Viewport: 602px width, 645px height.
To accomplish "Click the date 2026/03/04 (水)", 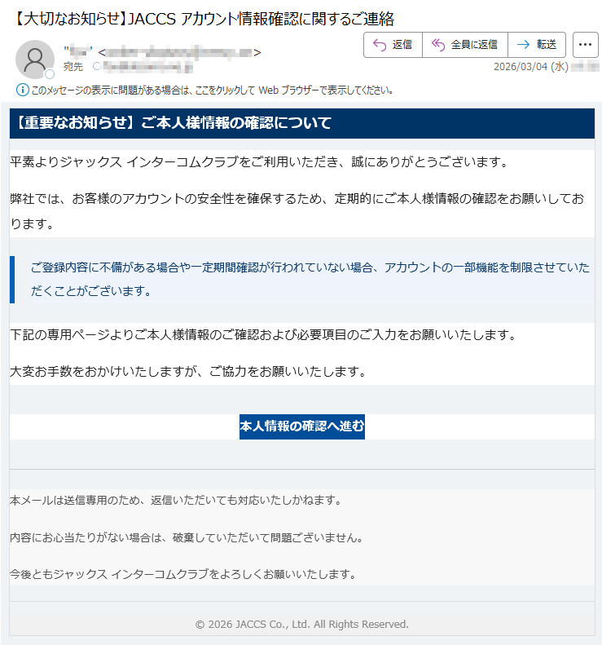I will [531, 67].
